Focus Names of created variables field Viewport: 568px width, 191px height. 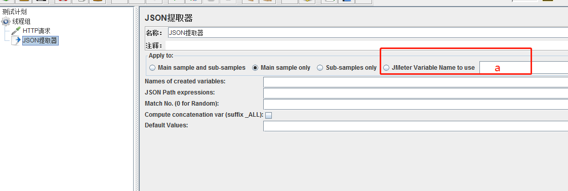(416, 82)
